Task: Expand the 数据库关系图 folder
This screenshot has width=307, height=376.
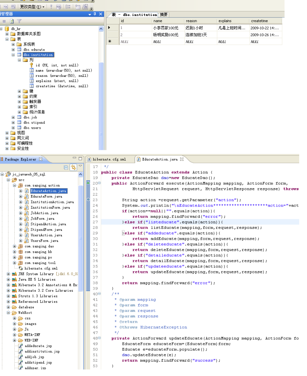Action: coord(7,34)
